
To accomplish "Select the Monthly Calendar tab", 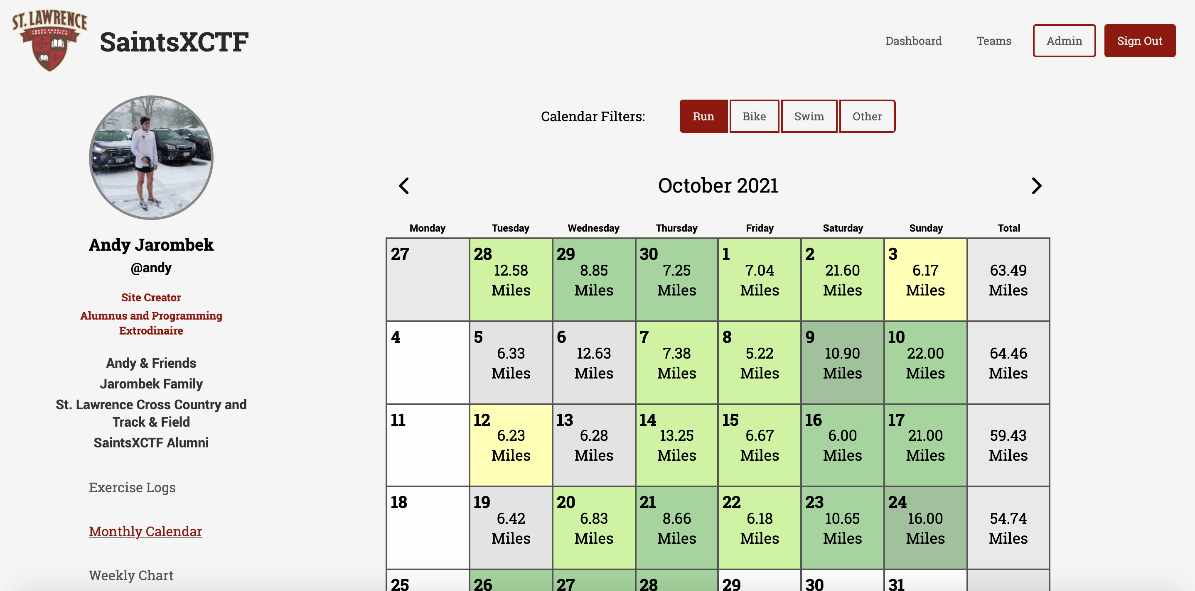I will tap(145, 532).
